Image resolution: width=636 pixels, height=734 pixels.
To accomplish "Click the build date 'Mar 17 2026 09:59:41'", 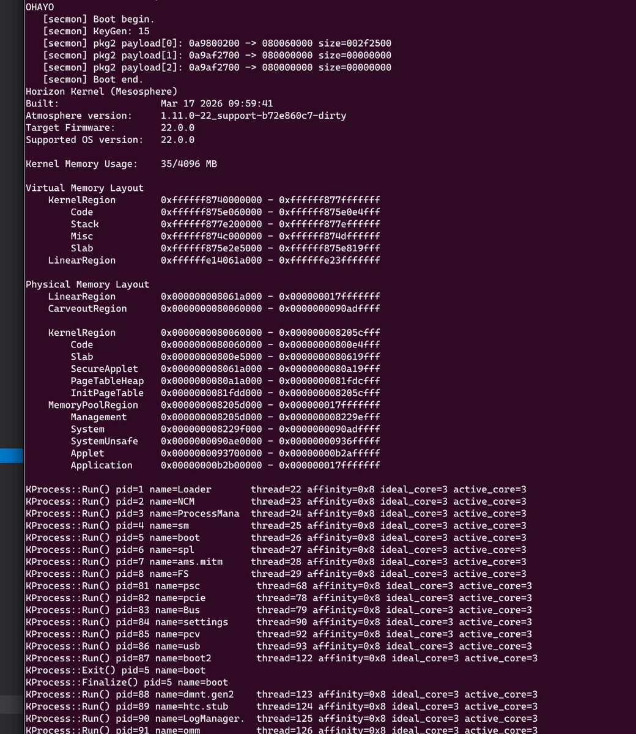I will click(217, 104).
